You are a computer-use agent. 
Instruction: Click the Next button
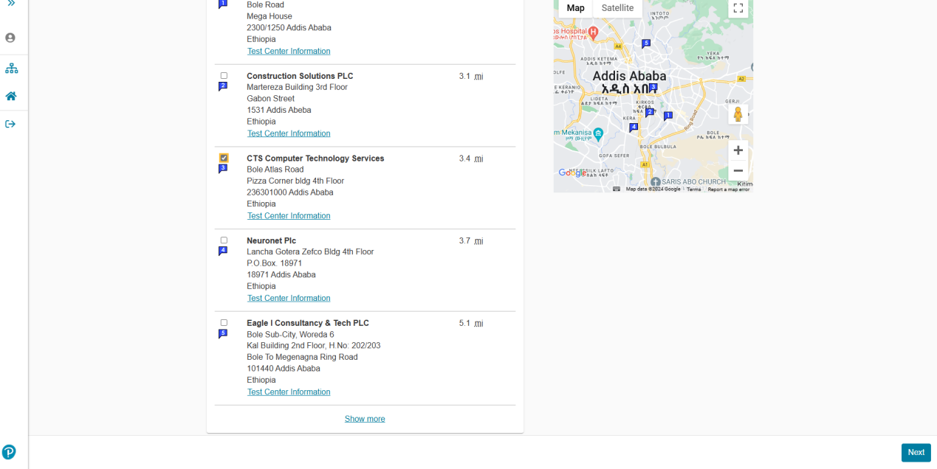click(916, 452)
